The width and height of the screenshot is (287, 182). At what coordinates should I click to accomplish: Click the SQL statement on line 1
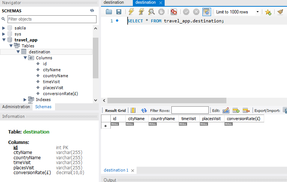[175, 21]
